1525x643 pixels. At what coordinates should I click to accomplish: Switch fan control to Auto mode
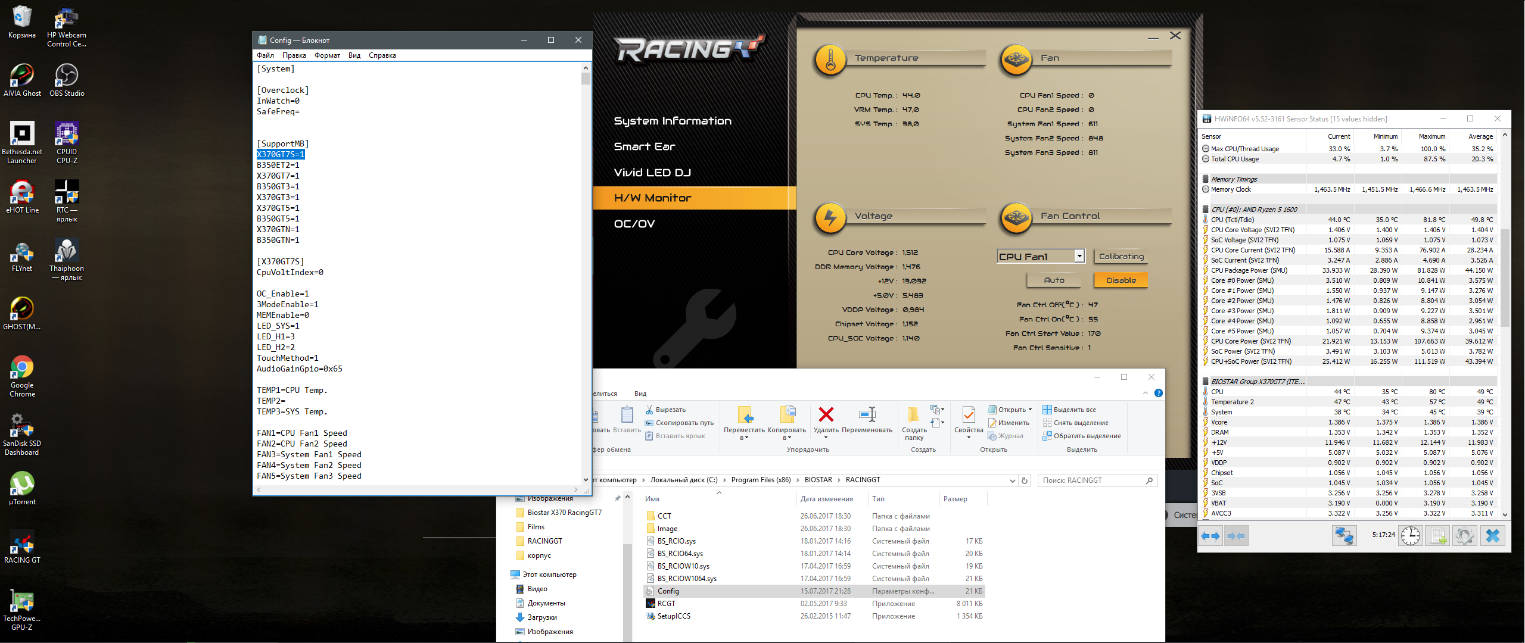[x=1054, y=280]
